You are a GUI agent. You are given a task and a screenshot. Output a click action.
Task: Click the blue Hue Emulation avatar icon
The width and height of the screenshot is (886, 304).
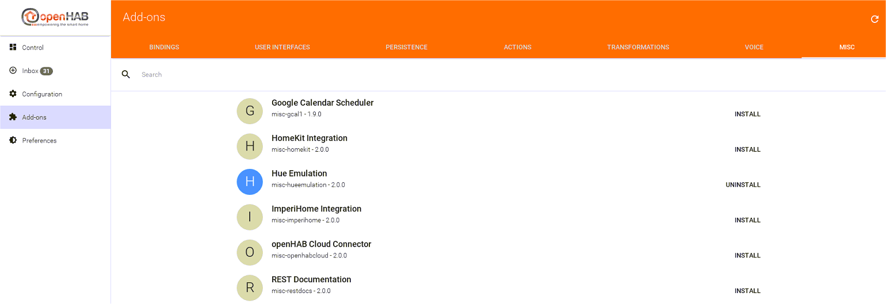point(250,182)
